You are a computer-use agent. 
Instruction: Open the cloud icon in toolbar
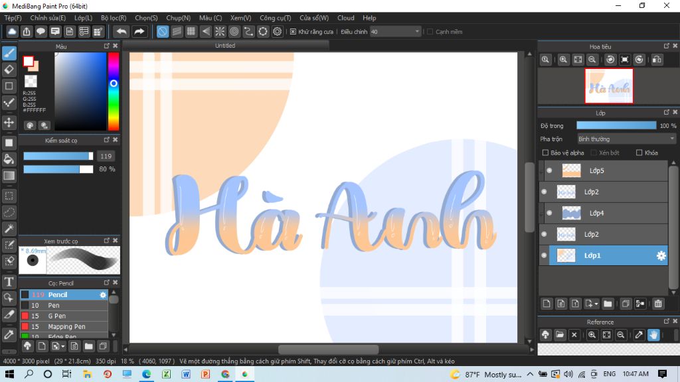point(12,32)
